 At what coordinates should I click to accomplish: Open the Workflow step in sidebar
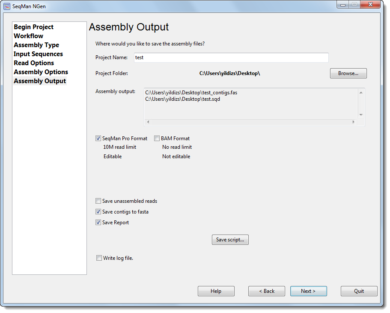point(28,36)
